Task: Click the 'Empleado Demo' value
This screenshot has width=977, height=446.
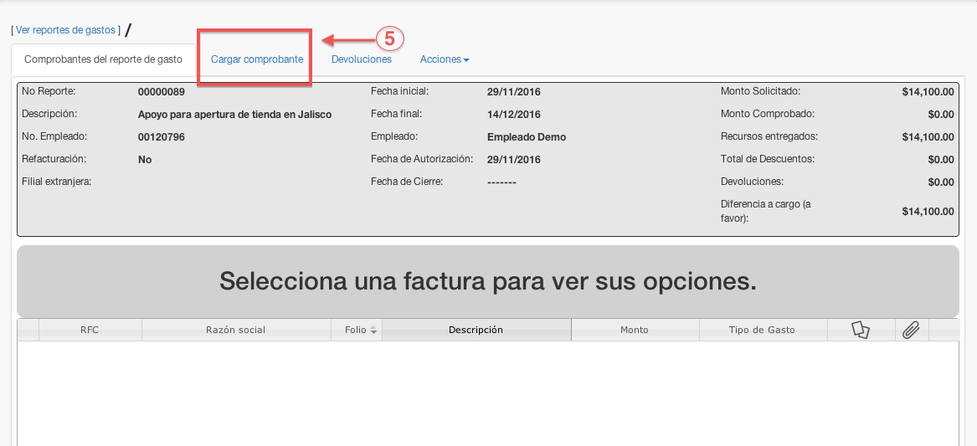Action: tap(527, 137)
